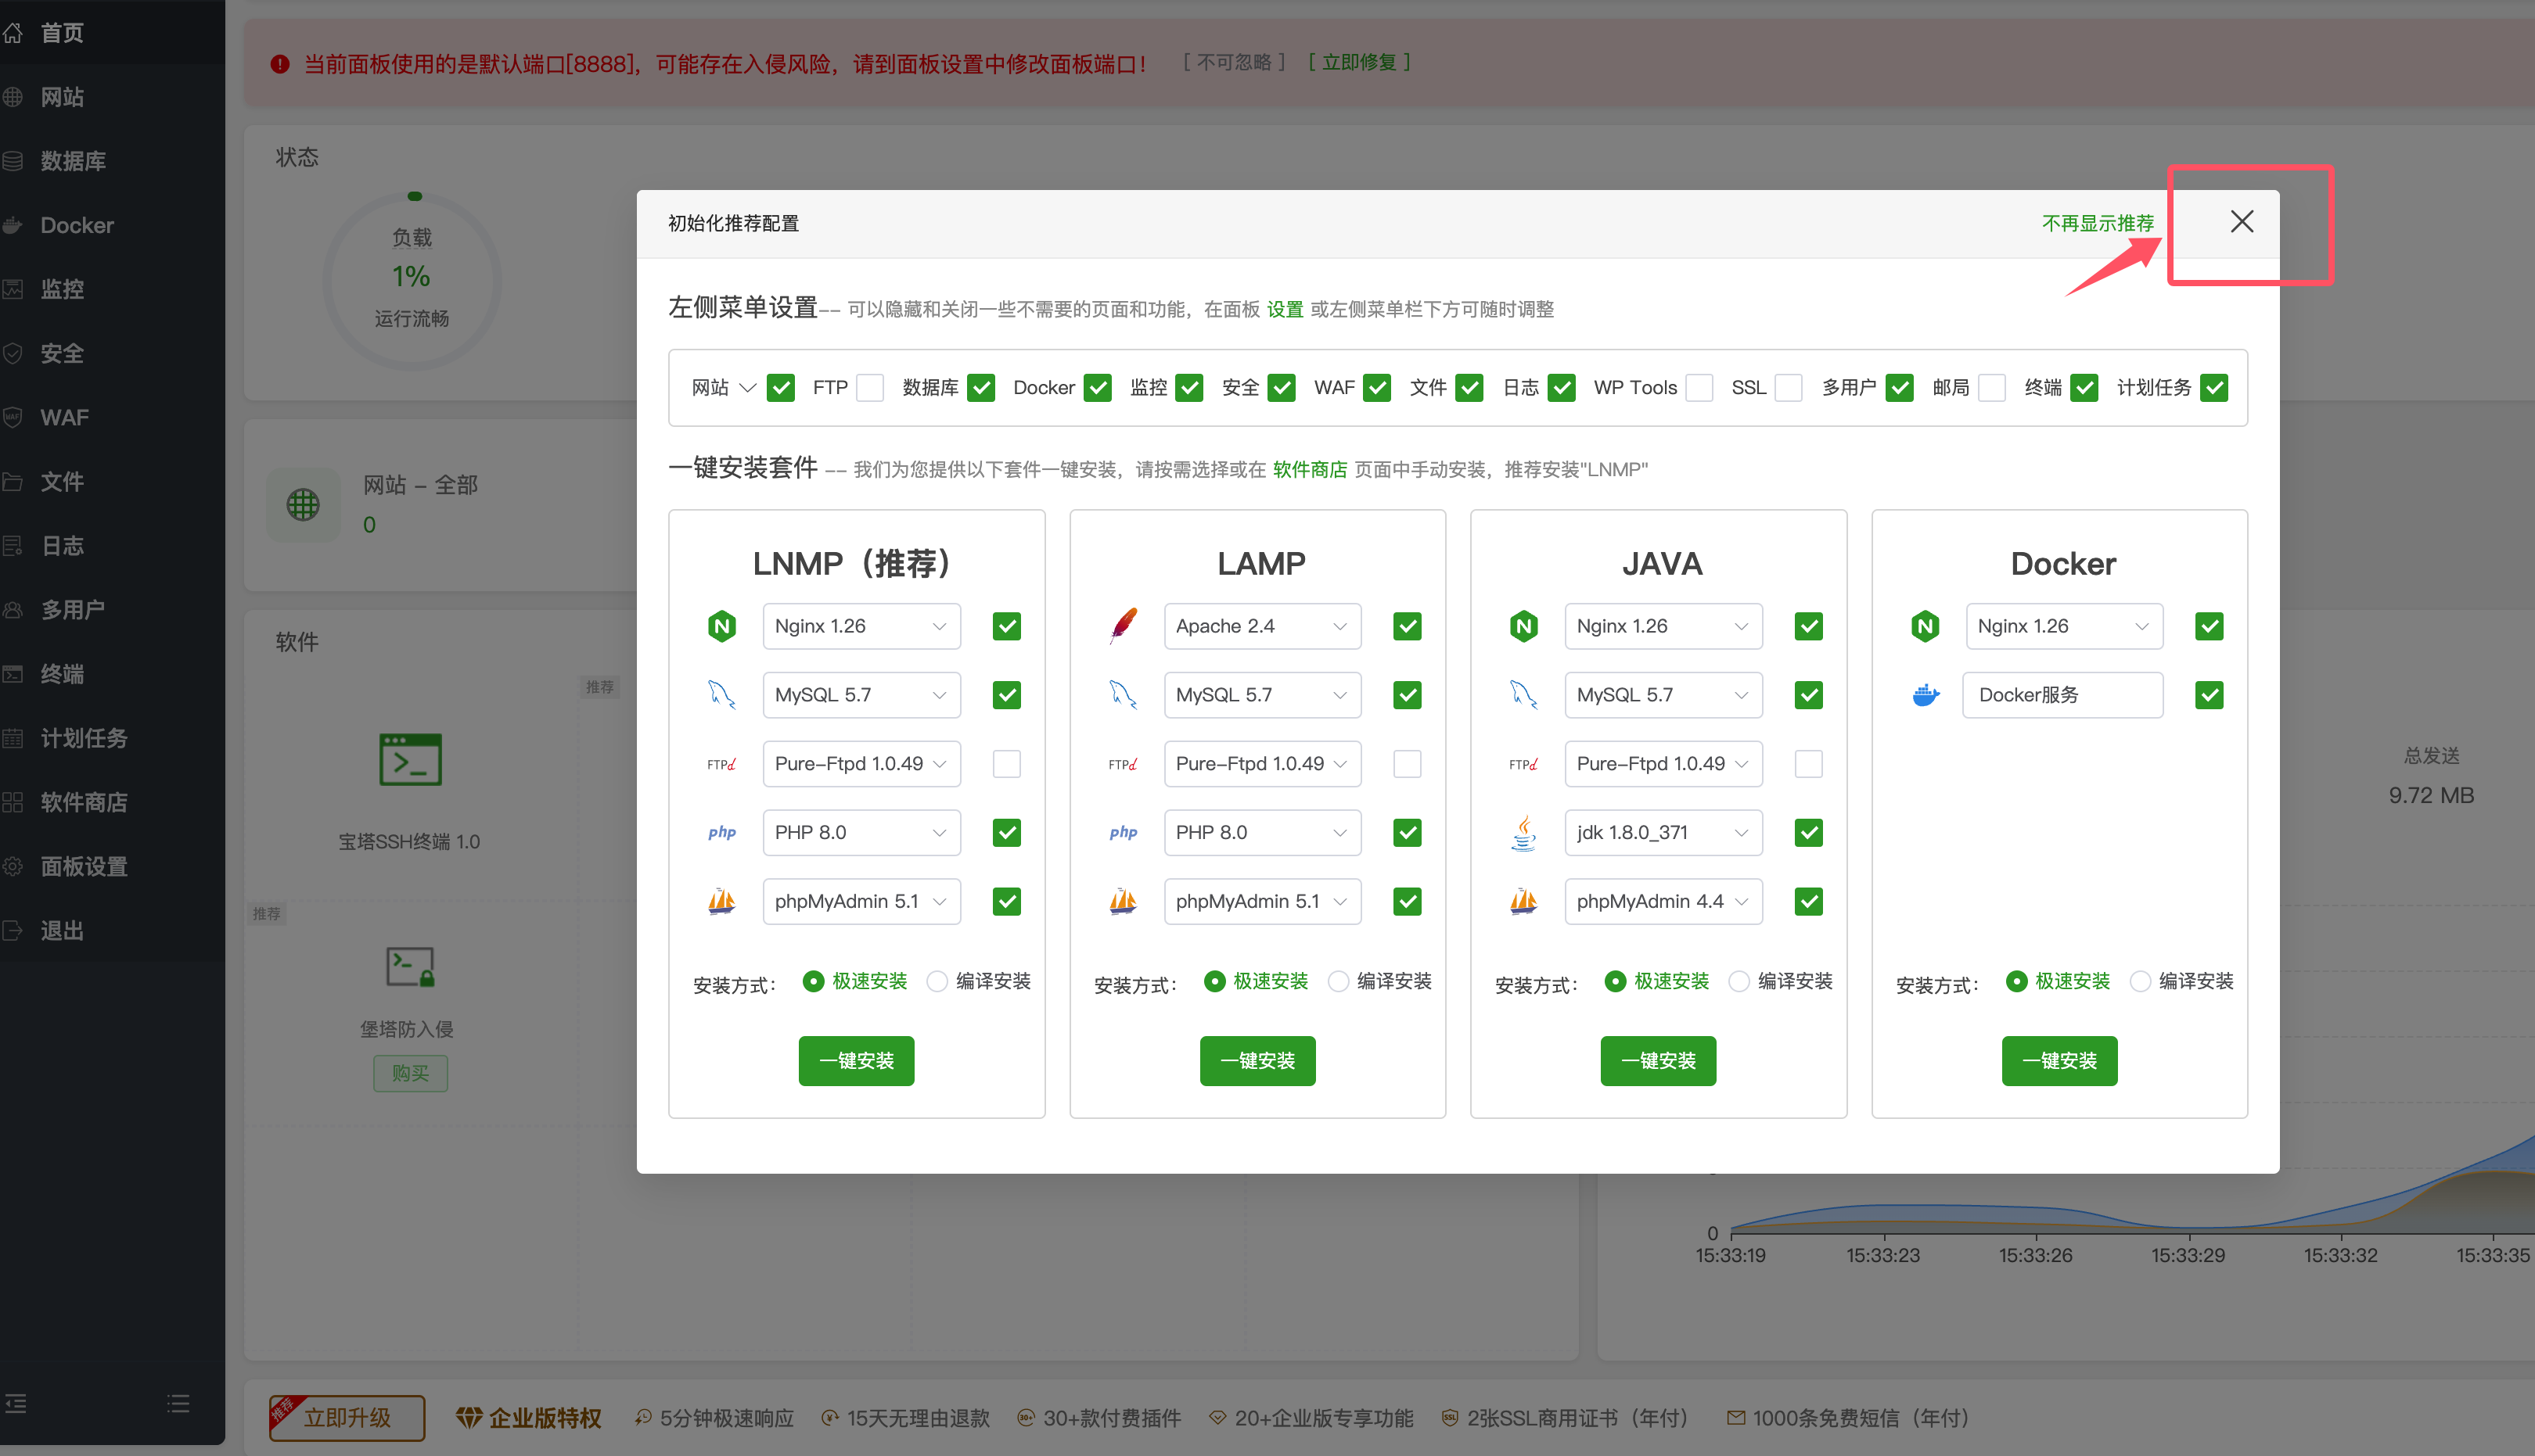Open the PHP 8.0 dropdown in LNMP
The width and height of the screenshot is (2535, 1456).
(861, 832)
